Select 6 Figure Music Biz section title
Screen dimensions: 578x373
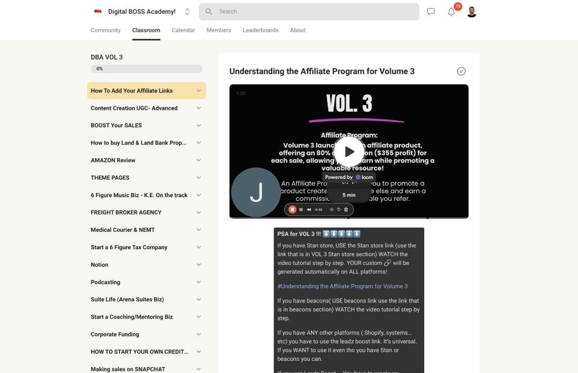[x=139, y=195]
